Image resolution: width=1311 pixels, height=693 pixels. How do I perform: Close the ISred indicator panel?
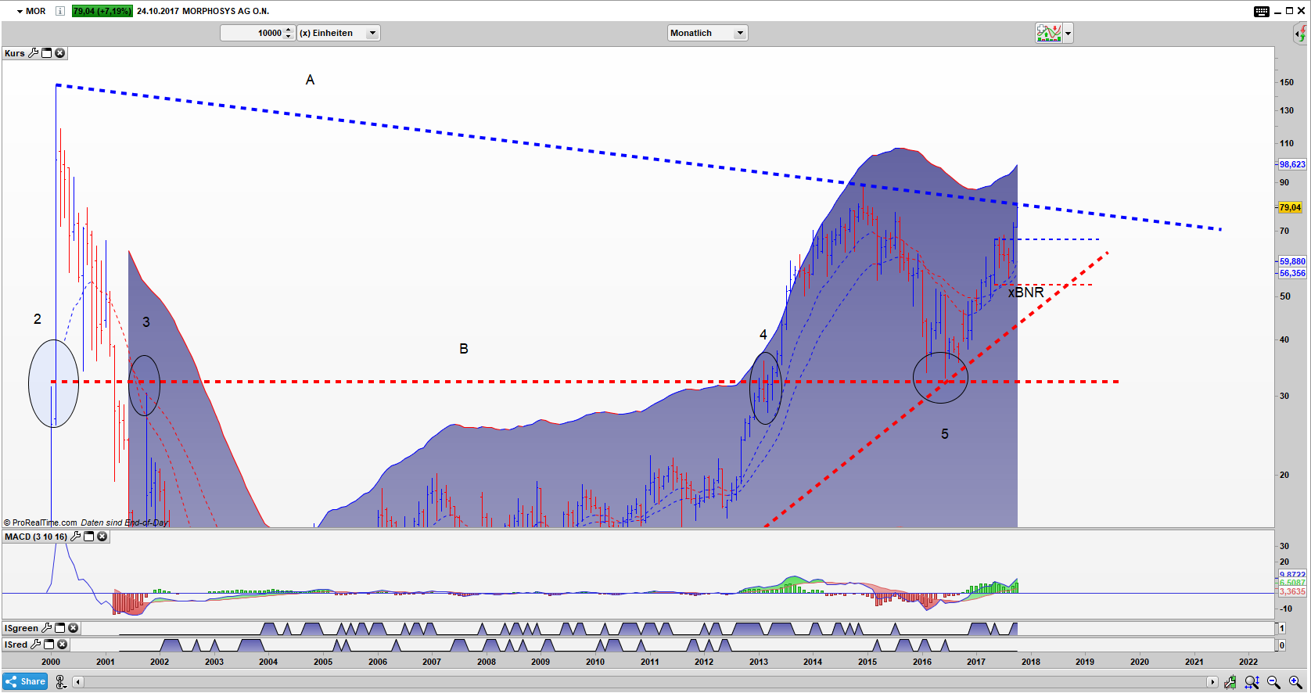point(63,645)
